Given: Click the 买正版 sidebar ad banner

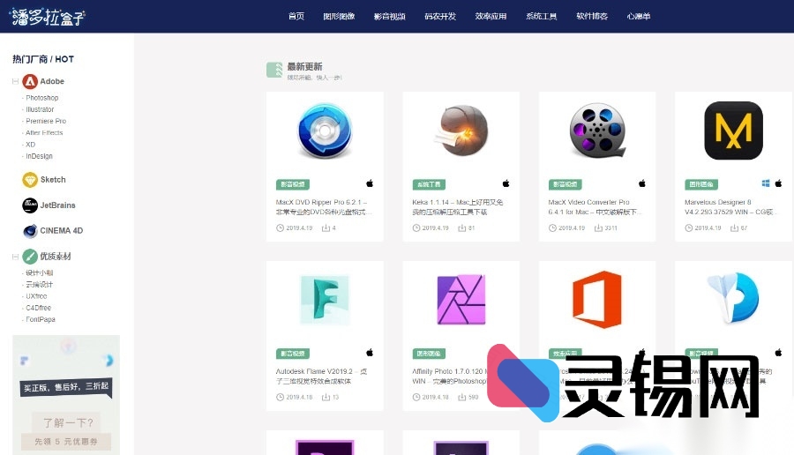Looking at the screenshot, I should (66, 387).
